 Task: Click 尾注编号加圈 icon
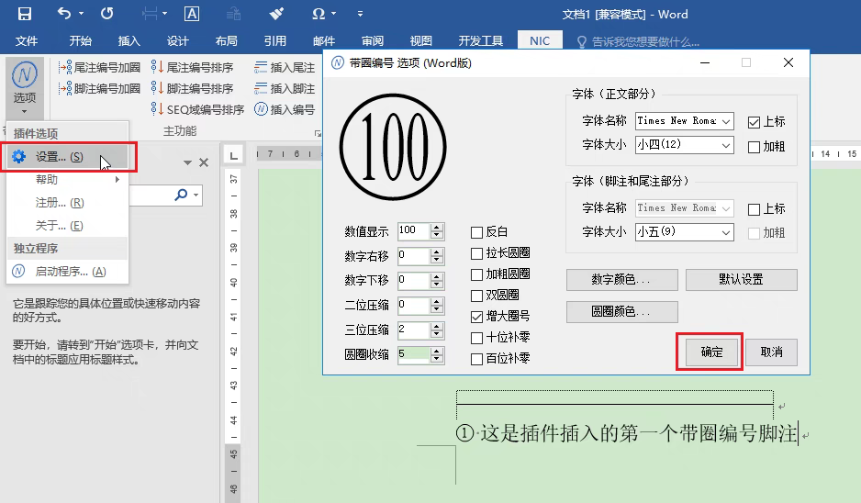[65, 68]
